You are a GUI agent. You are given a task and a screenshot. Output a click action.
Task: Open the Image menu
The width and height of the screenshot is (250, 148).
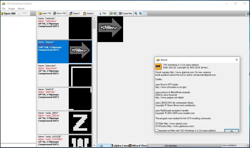coord(12,9)
